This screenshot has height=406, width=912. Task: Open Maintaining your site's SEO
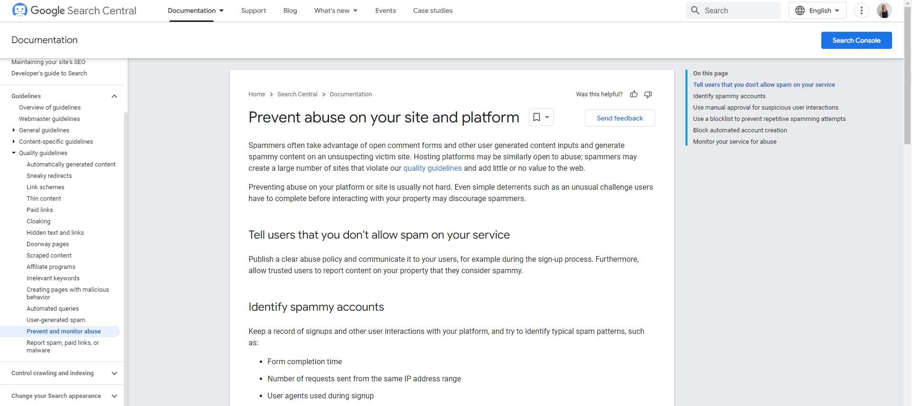tap(48, 62)
